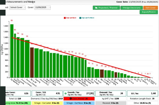Click the chart icon in Projected / Planner button
Image resolution: width=159 pixels, height=105 pixels.
coord(96,8)
